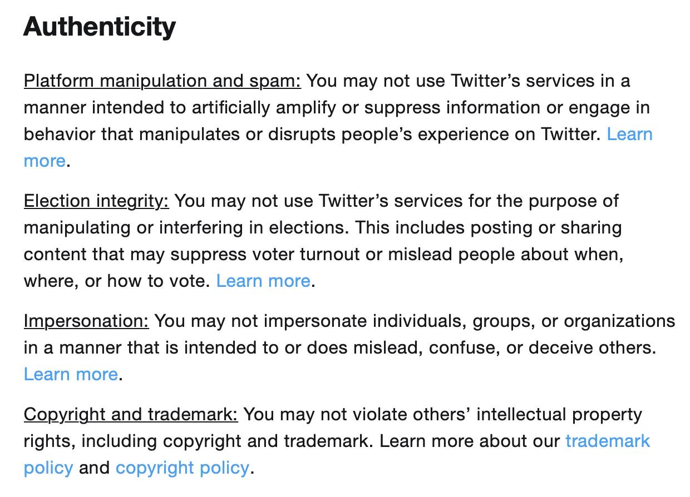Click the Authenticity heading
Viewport: 690px width, 497px height.
[x=100, y=27]
